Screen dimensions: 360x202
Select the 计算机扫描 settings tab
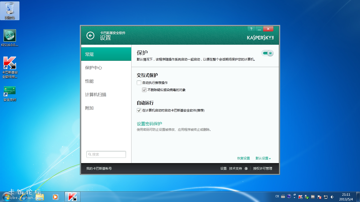click(x=106, y=95)
